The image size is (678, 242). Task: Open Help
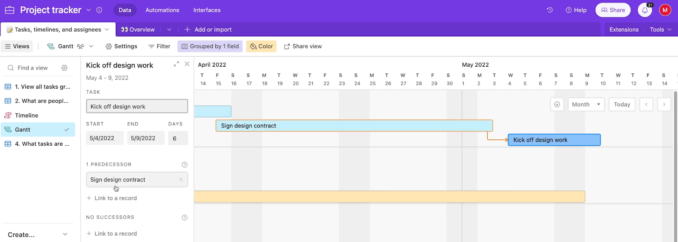tap(576, 10)
